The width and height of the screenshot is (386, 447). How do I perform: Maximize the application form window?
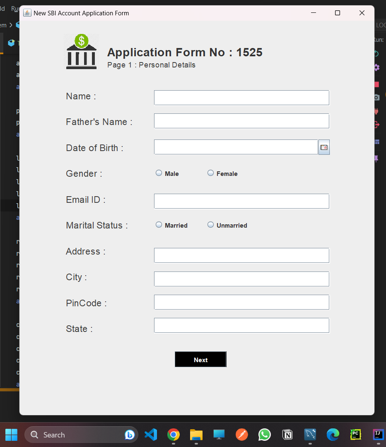tap(338, 13)
